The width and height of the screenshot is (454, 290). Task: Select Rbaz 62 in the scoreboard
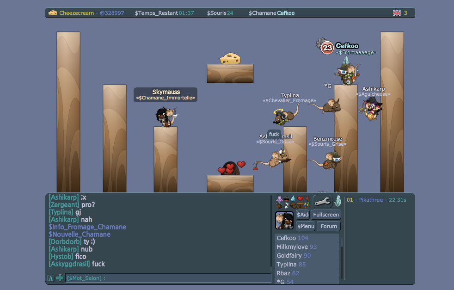point(307,273)
